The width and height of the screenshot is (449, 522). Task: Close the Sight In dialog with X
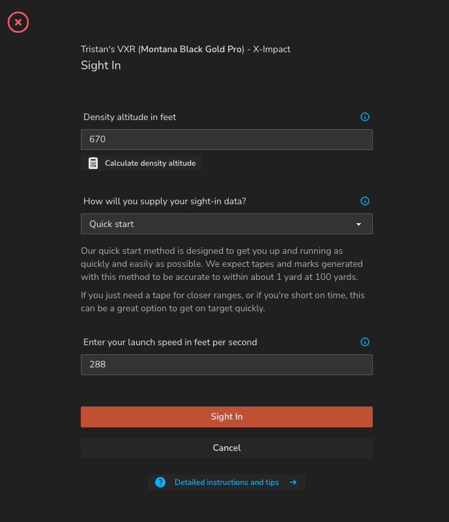[x=18, y=22]
